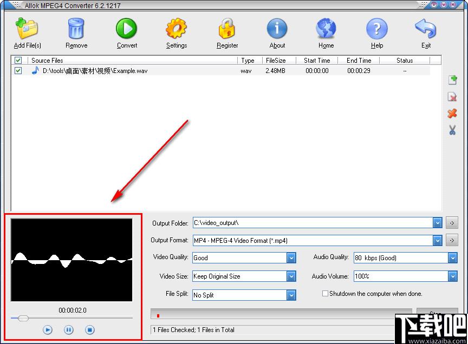Image resolution: width=468 pixels, height=344 pixels.
Task: Click the 100% Audio Volume value
Action: 362,276
